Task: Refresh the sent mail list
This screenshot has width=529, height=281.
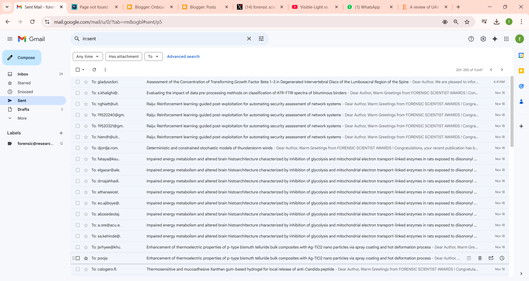Action: click(94, 70)
